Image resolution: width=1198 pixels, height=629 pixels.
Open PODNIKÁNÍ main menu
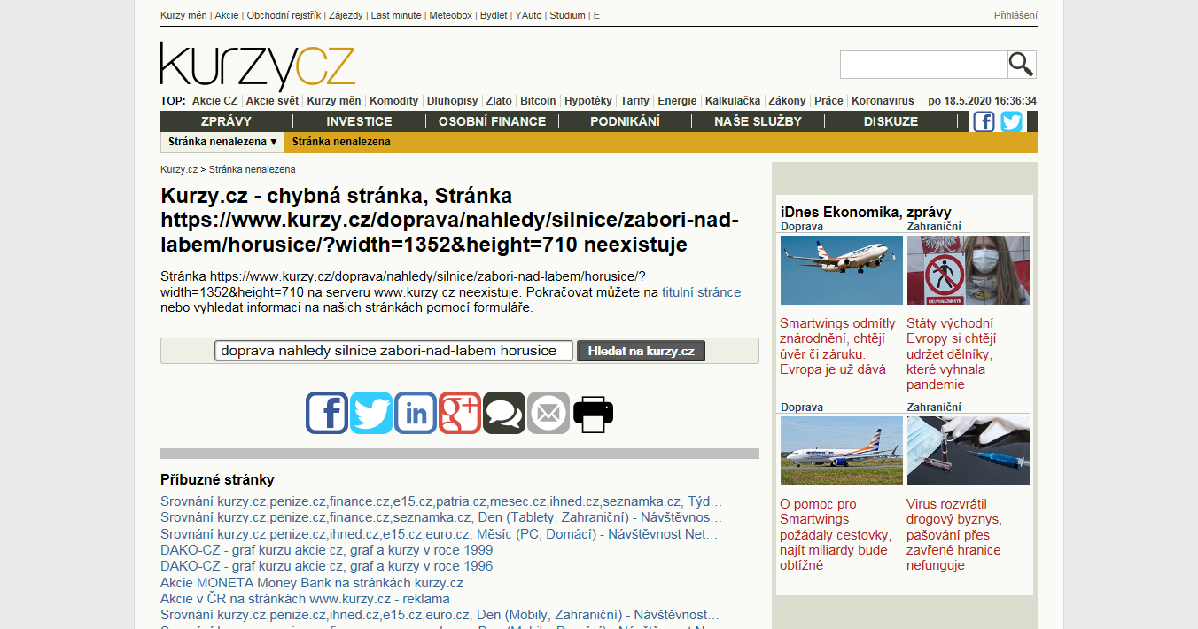[x=625, y=121]
